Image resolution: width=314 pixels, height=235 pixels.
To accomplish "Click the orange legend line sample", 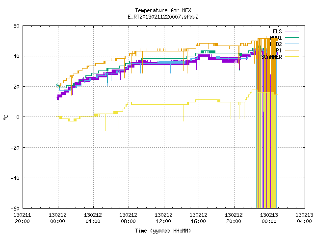I will 292,50.
